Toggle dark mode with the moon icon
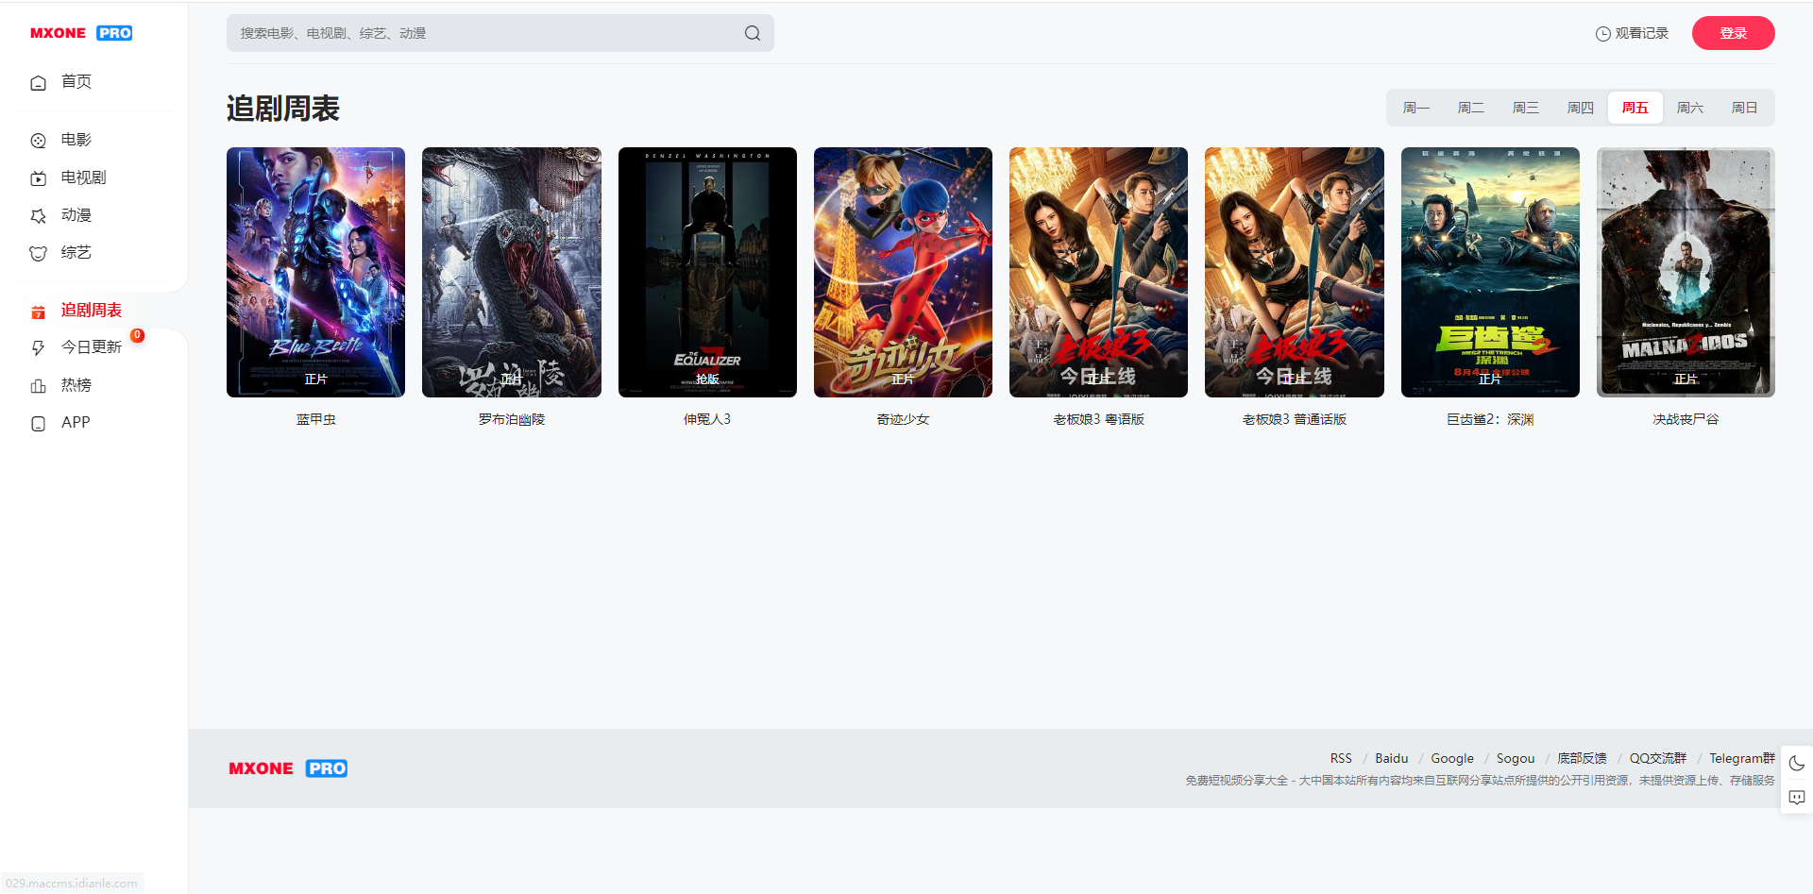The width and height of the screenshot is (1813, 894). [x=1797, y=764]
